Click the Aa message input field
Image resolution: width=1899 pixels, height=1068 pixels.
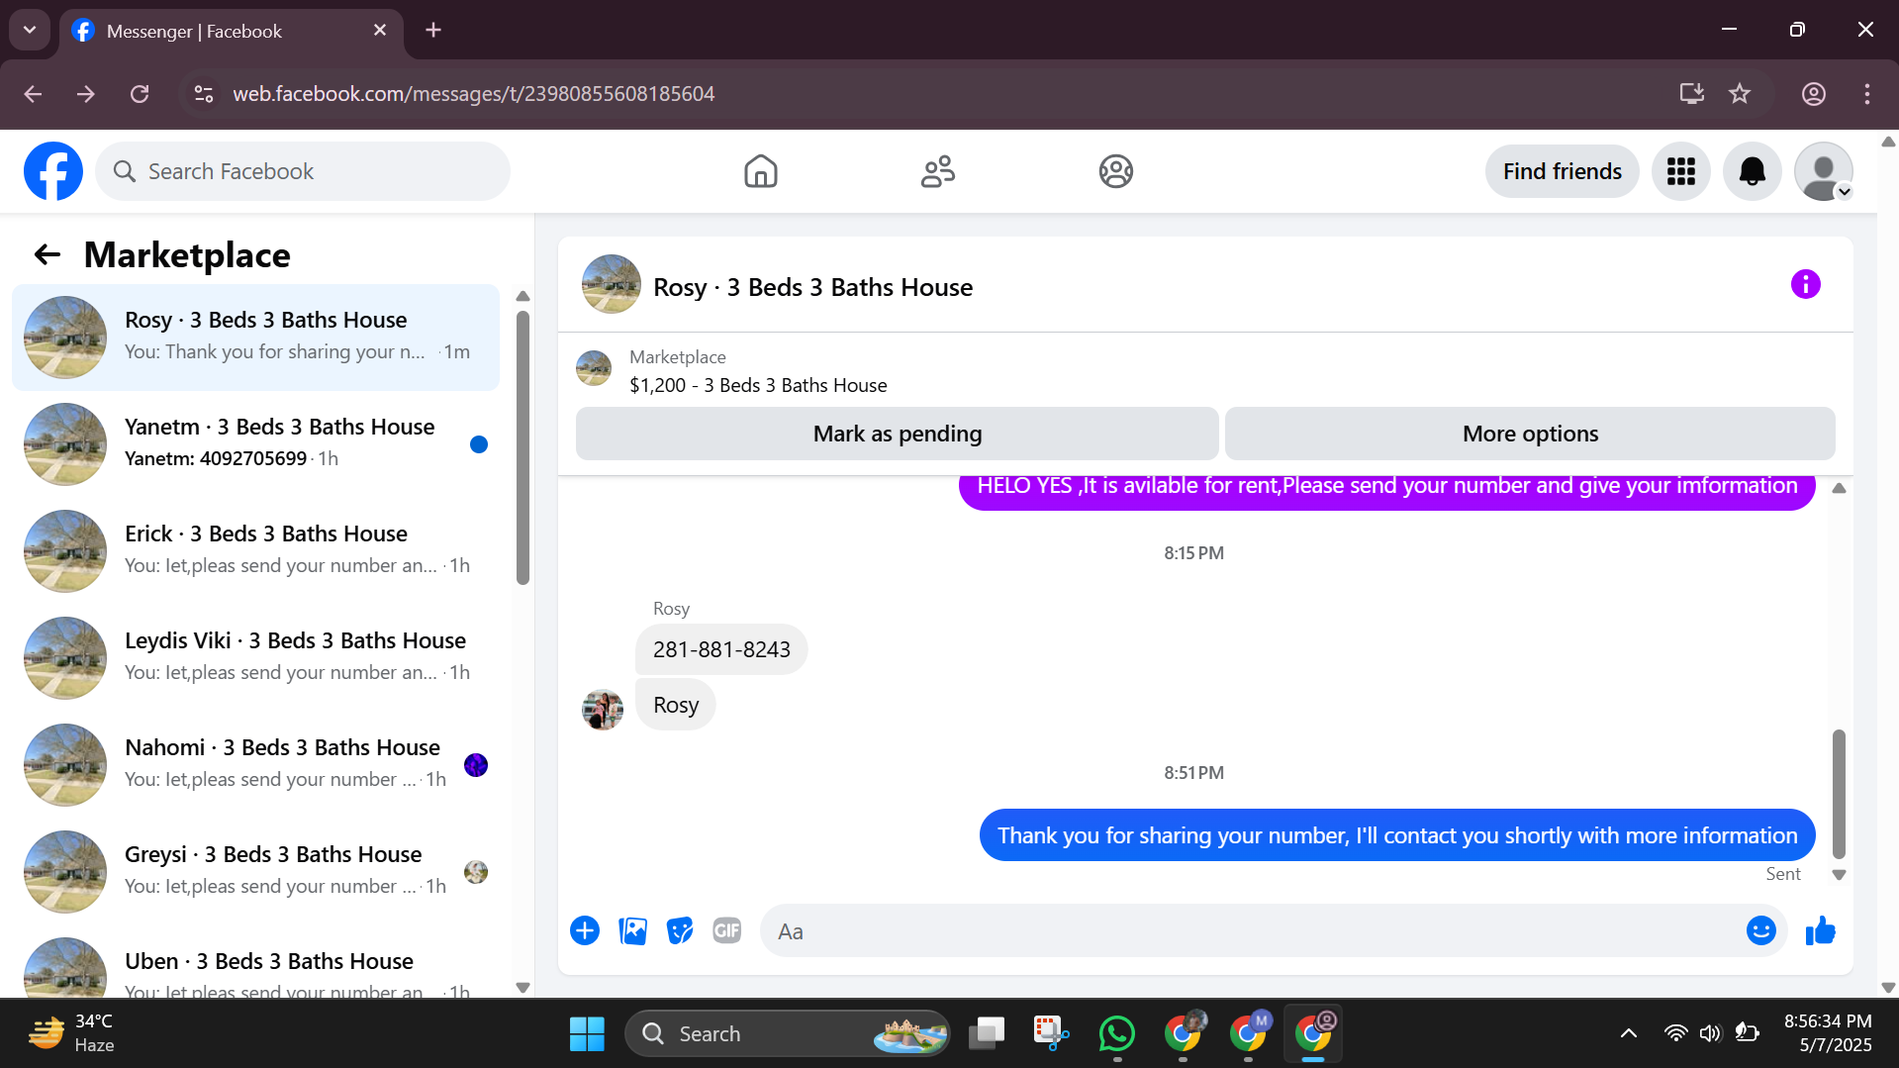click(x=1252, y=931)
